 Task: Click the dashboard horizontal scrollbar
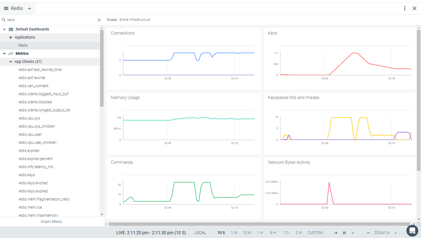click(x=259, y=224)
